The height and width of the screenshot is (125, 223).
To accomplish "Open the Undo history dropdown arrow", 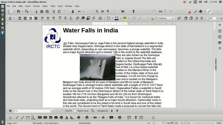I will [83, 11].
